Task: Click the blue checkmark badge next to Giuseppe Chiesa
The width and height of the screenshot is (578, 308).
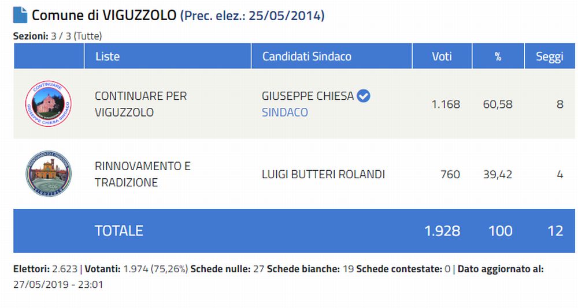Action: [364, 96]
